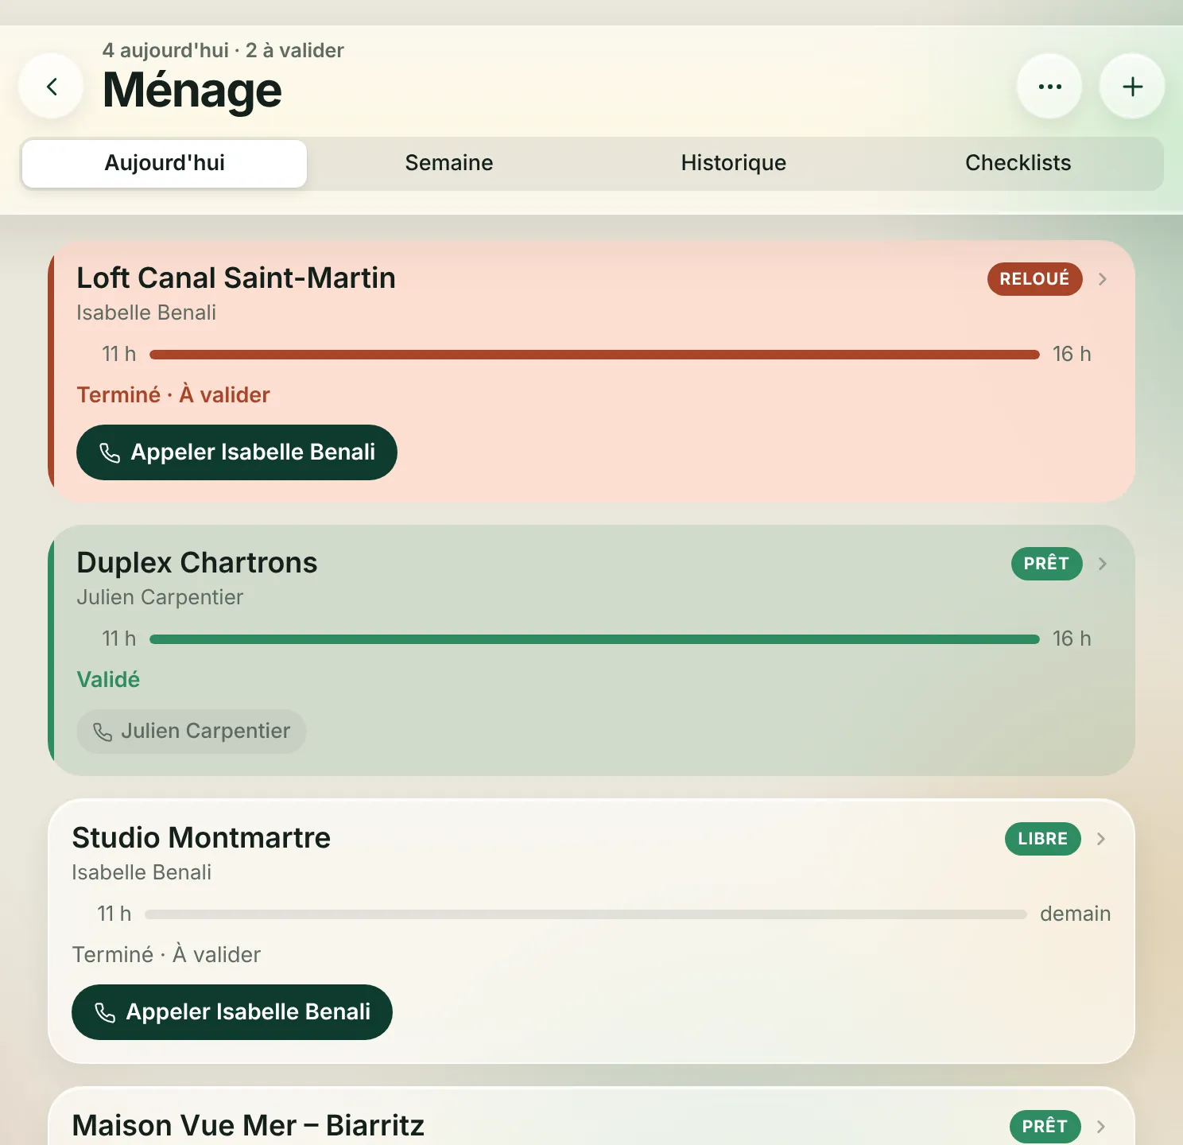Click grey Terminé · À valider in Studio card
This screenshot has height=1145, width=1183.
[x=166, y=955]
